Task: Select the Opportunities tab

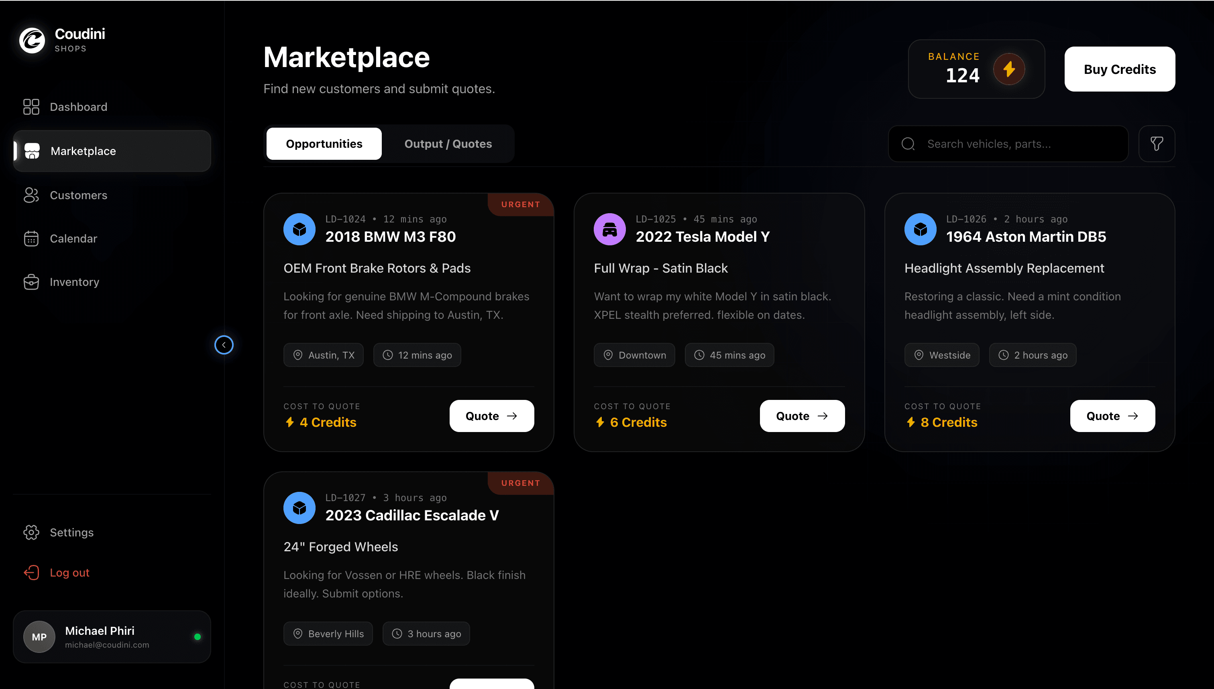Action: (324, 143)
